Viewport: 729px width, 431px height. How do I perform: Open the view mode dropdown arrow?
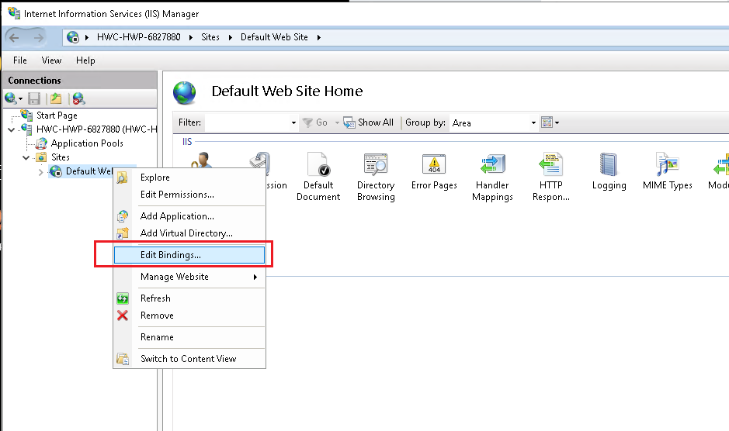[557, 122]
